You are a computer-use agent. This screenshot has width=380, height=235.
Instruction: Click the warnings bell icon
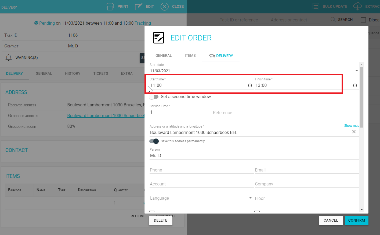coord(8,57)
